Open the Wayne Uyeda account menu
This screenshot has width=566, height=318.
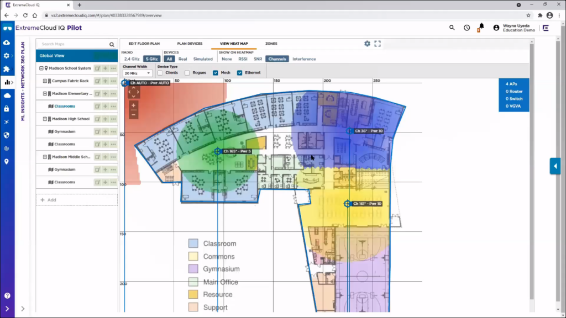tap(515, 28)
